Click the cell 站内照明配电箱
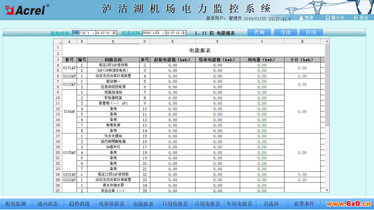This screenshot has width=374, height=210. 113,142
